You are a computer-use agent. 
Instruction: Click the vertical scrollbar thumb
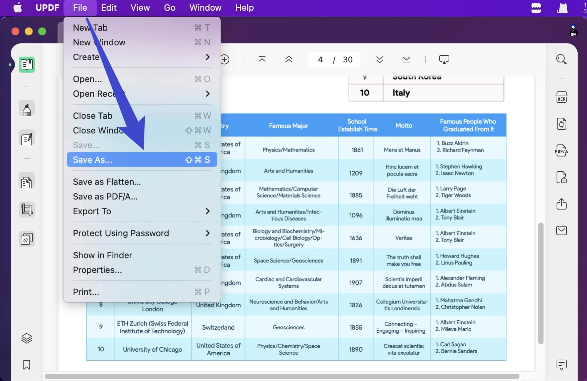tap(541, 283)
